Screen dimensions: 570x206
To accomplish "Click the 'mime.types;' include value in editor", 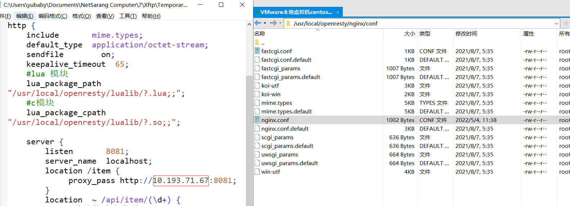I will coord(117,35).
